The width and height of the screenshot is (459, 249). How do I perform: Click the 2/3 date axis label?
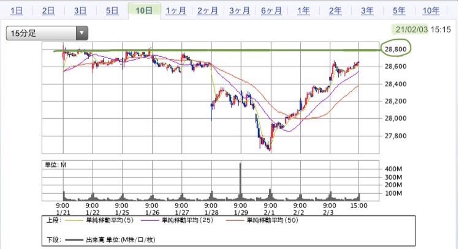click(x=328, y=213)
